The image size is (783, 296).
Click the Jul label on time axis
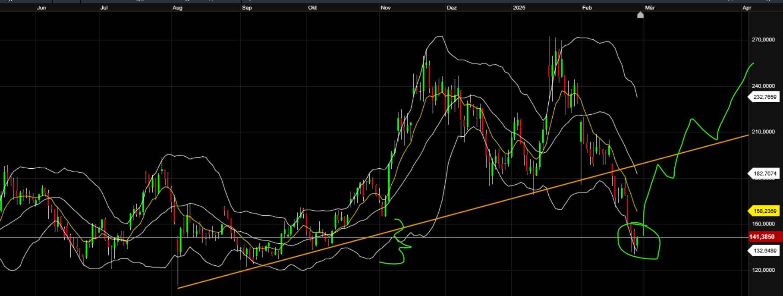104,8
